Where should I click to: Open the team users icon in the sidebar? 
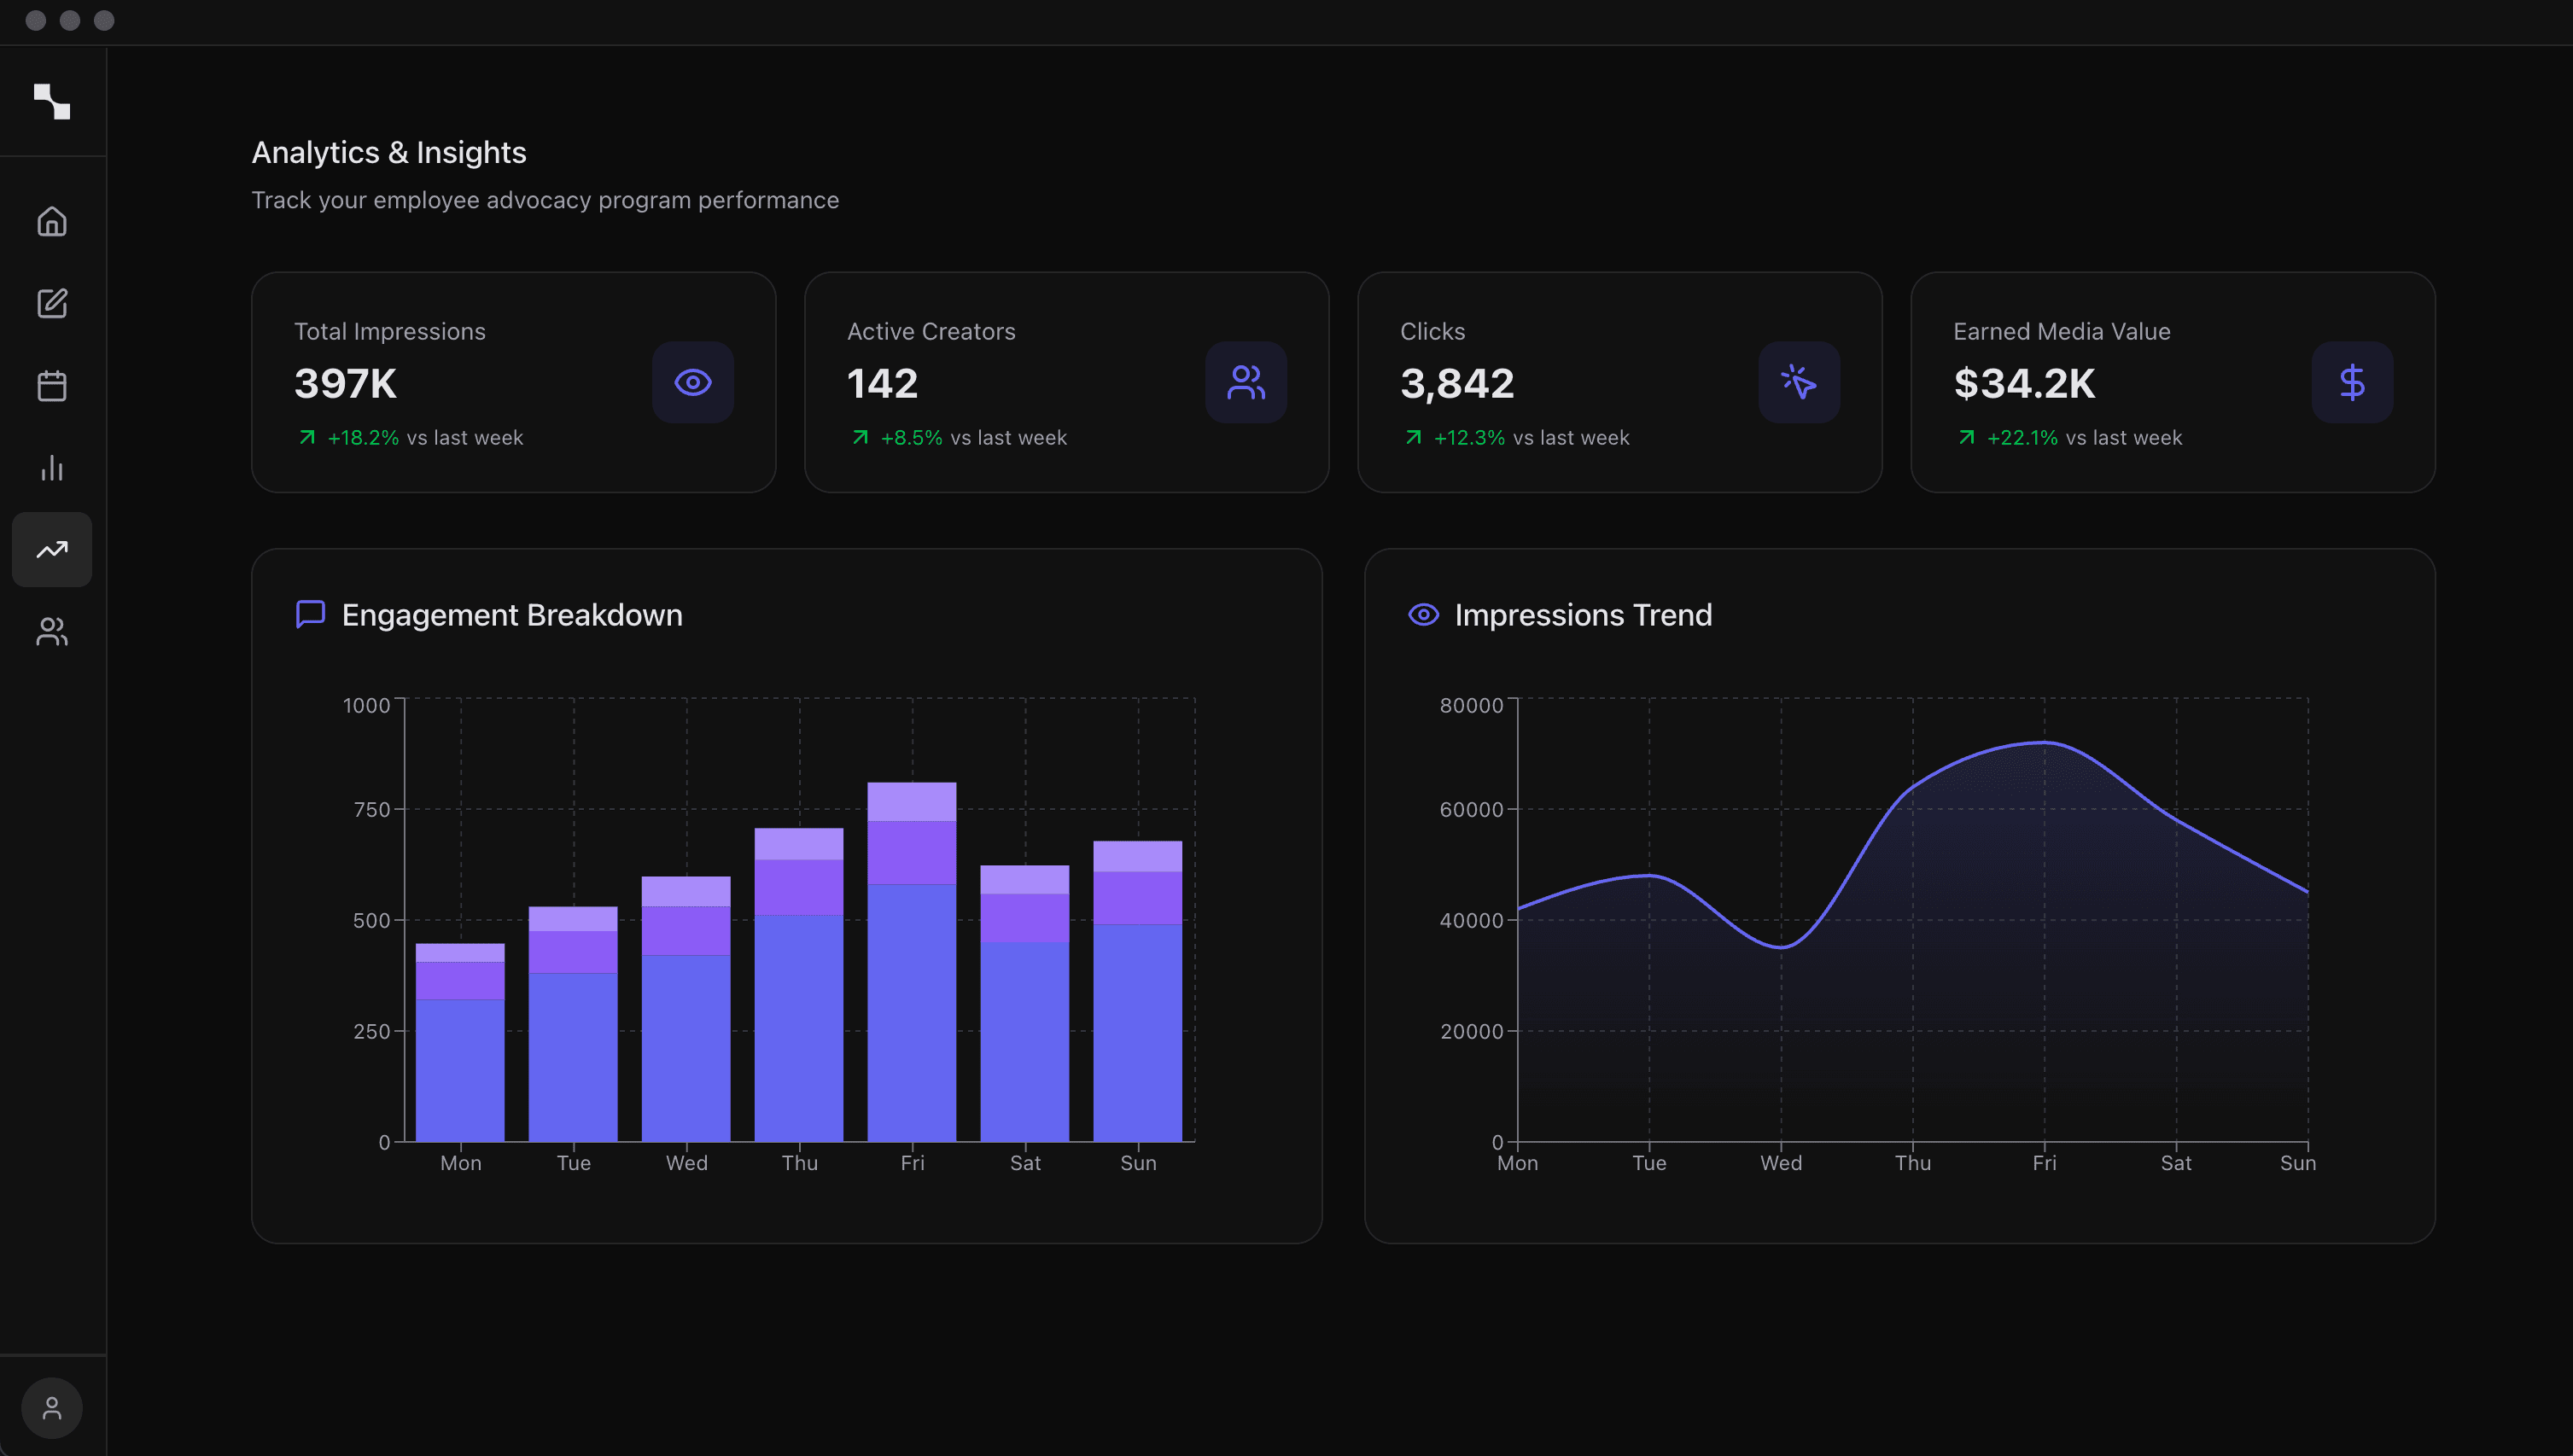tap(52, 631)
